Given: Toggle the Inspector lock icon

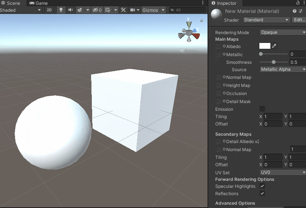Looking at the screenshot, I should pyautogui.click(x=298, y=3).
